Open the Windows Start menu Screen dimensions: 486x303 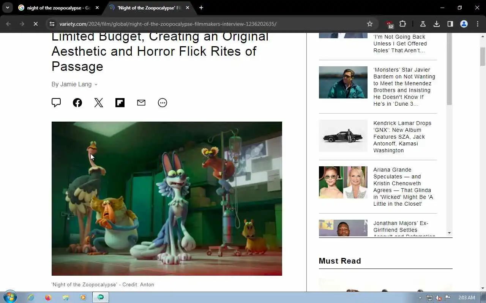tap(10, 297)
